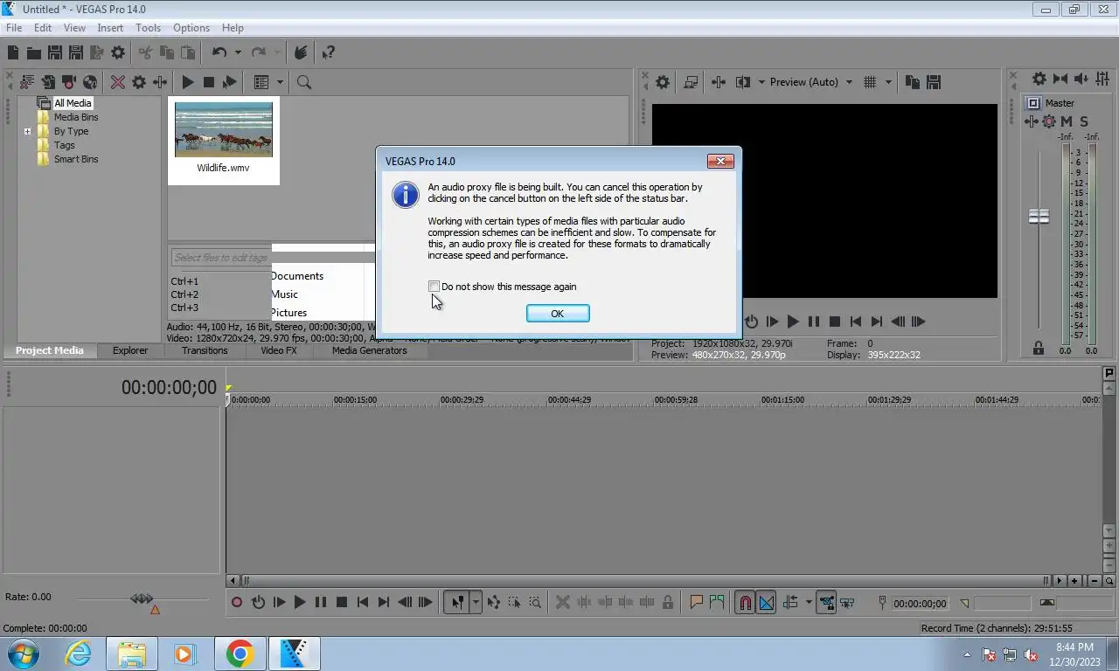The width and height of the screenshot is (1119, 671).
Task: Switch to the Explorer tab
Action: (x=130, y=350)
